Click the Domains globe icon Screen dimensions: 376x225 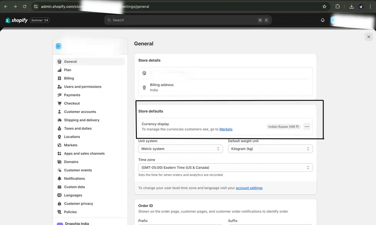pos(60,162)
